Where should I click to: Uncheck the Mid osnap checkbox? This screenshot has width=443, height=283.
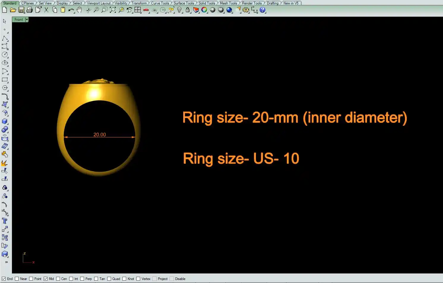(x=46, y=279)
